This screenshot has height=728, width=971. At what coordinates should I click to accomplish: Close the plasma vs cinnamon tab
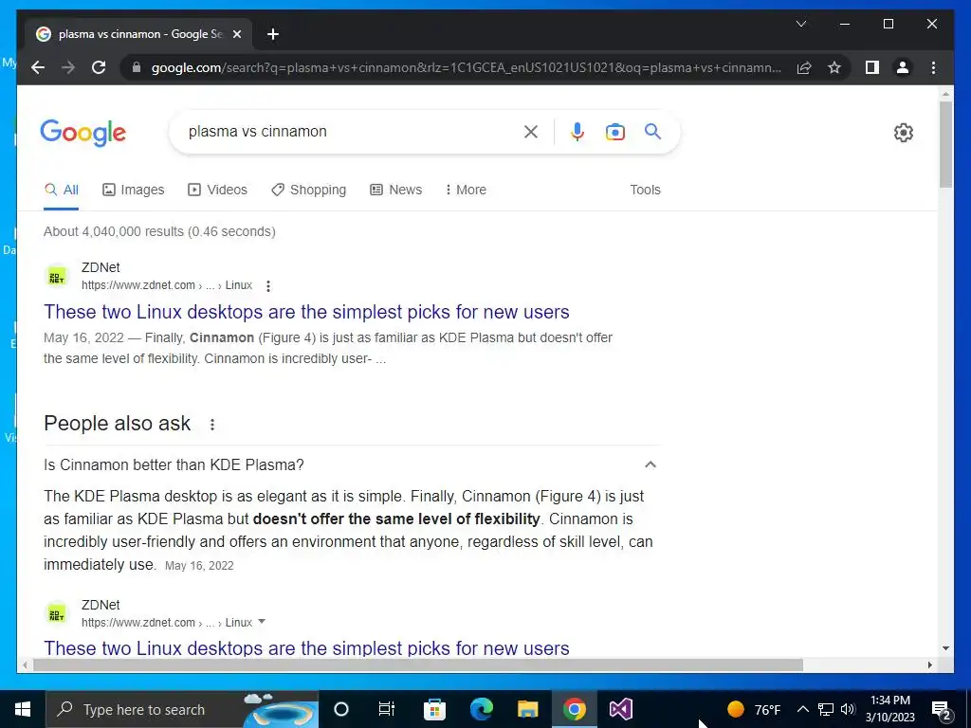click(x=236, y=34)
